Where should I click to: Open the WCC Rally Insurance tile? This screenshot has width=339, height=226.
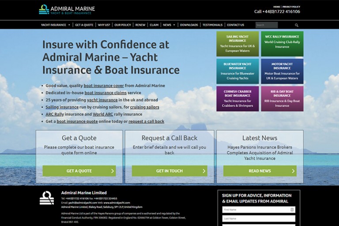282,44
